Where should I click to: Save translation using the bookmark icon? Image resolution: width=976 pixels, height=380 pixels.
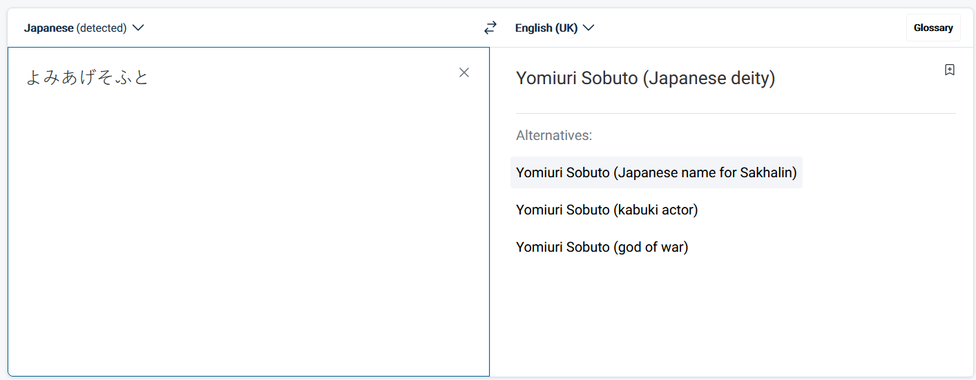coord(949,70)
